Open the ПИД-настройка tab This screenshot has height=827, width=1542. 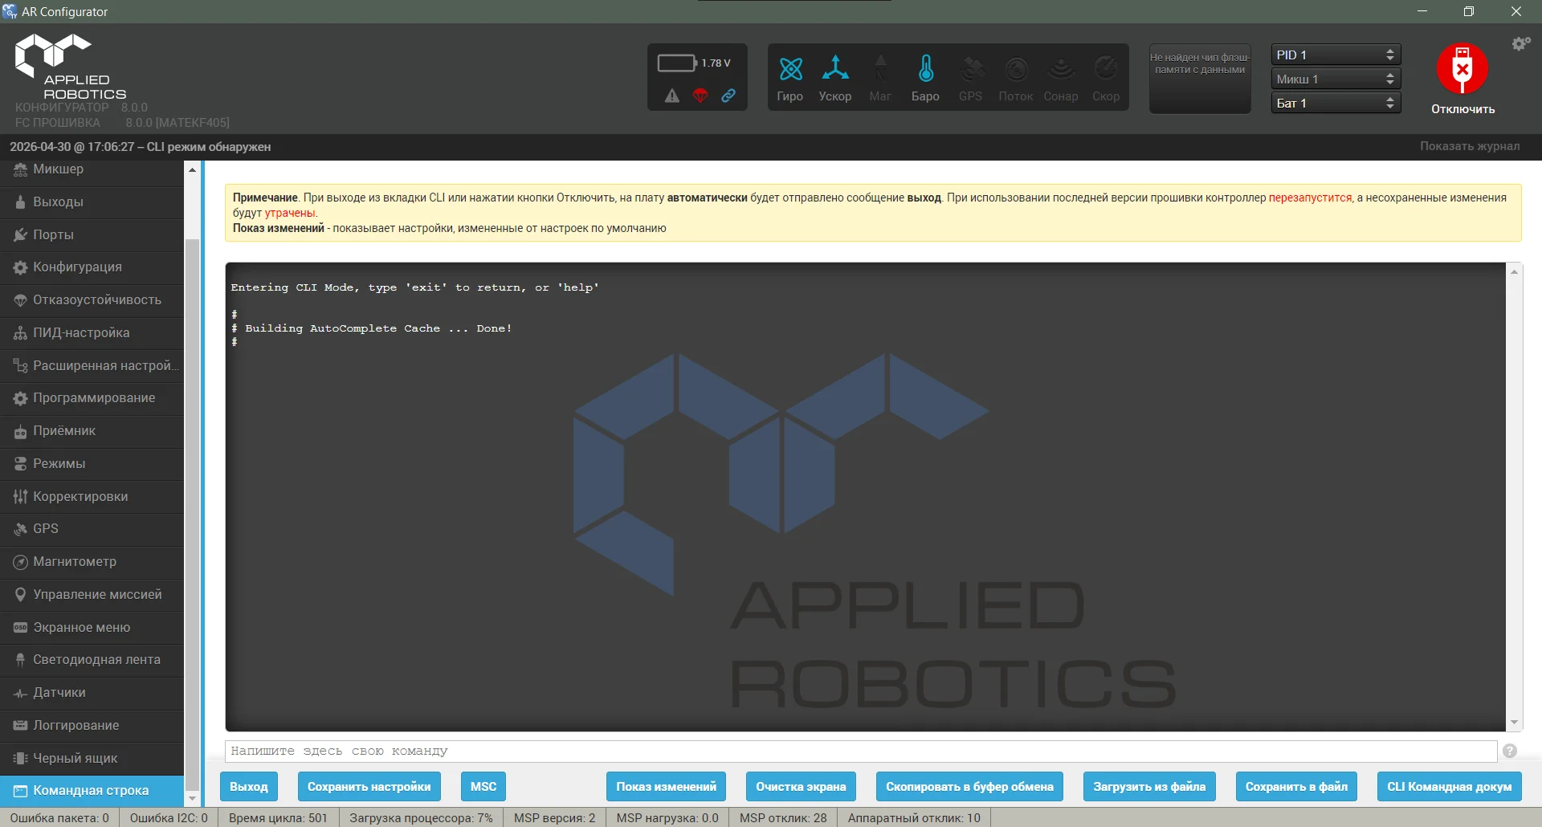[x=92, y=333]
